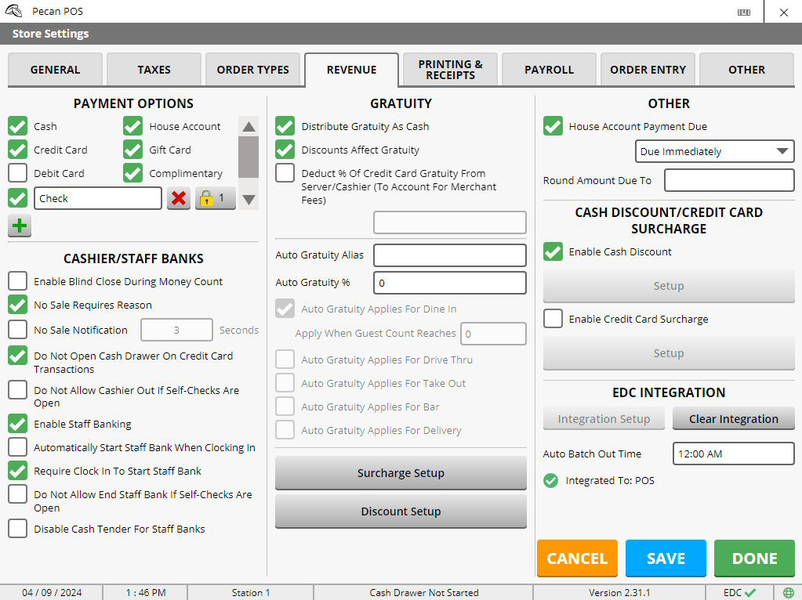Enable Credit Card Surcharge checkbox
Screen dimensions: 802x600
point(553,319)
